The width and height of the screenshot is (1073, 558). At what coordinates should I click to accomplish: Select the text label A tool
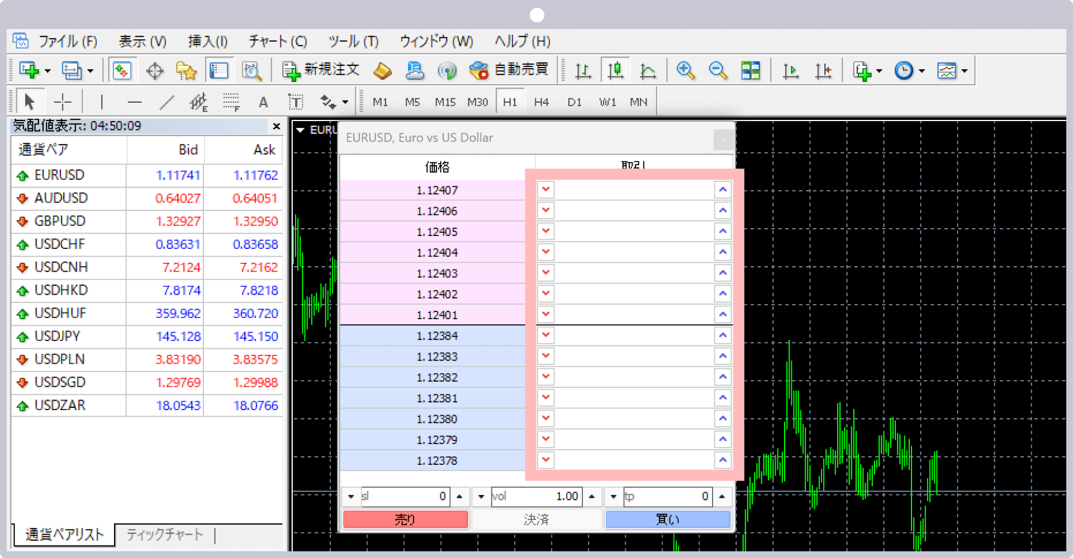click(263, 102)
